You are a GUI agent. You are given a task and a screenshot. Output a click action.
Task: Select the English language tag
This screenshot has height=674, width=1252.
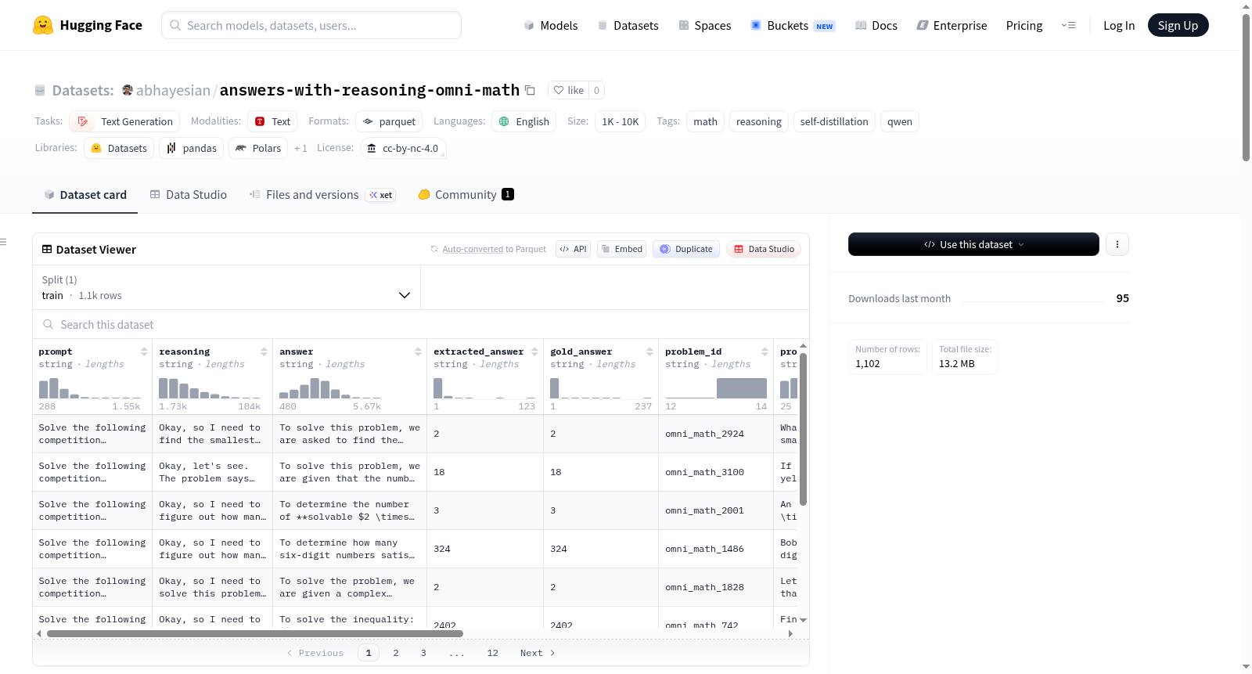tap(524, 121)
